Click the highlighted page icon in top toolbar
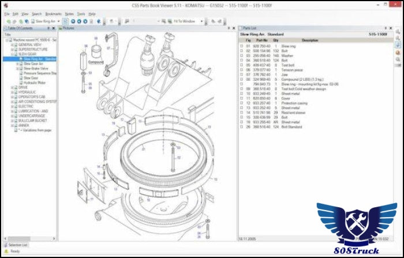The width and height of the screenshot is (404, 258). 66,21
